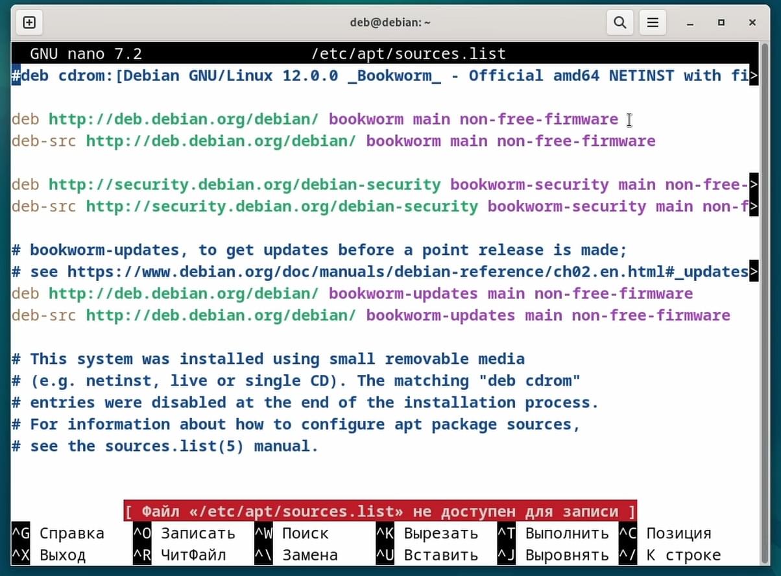This screenshot has width=781, height=576.
Task: Click the "# This system was installed" comment
Action: pos(268,359)
